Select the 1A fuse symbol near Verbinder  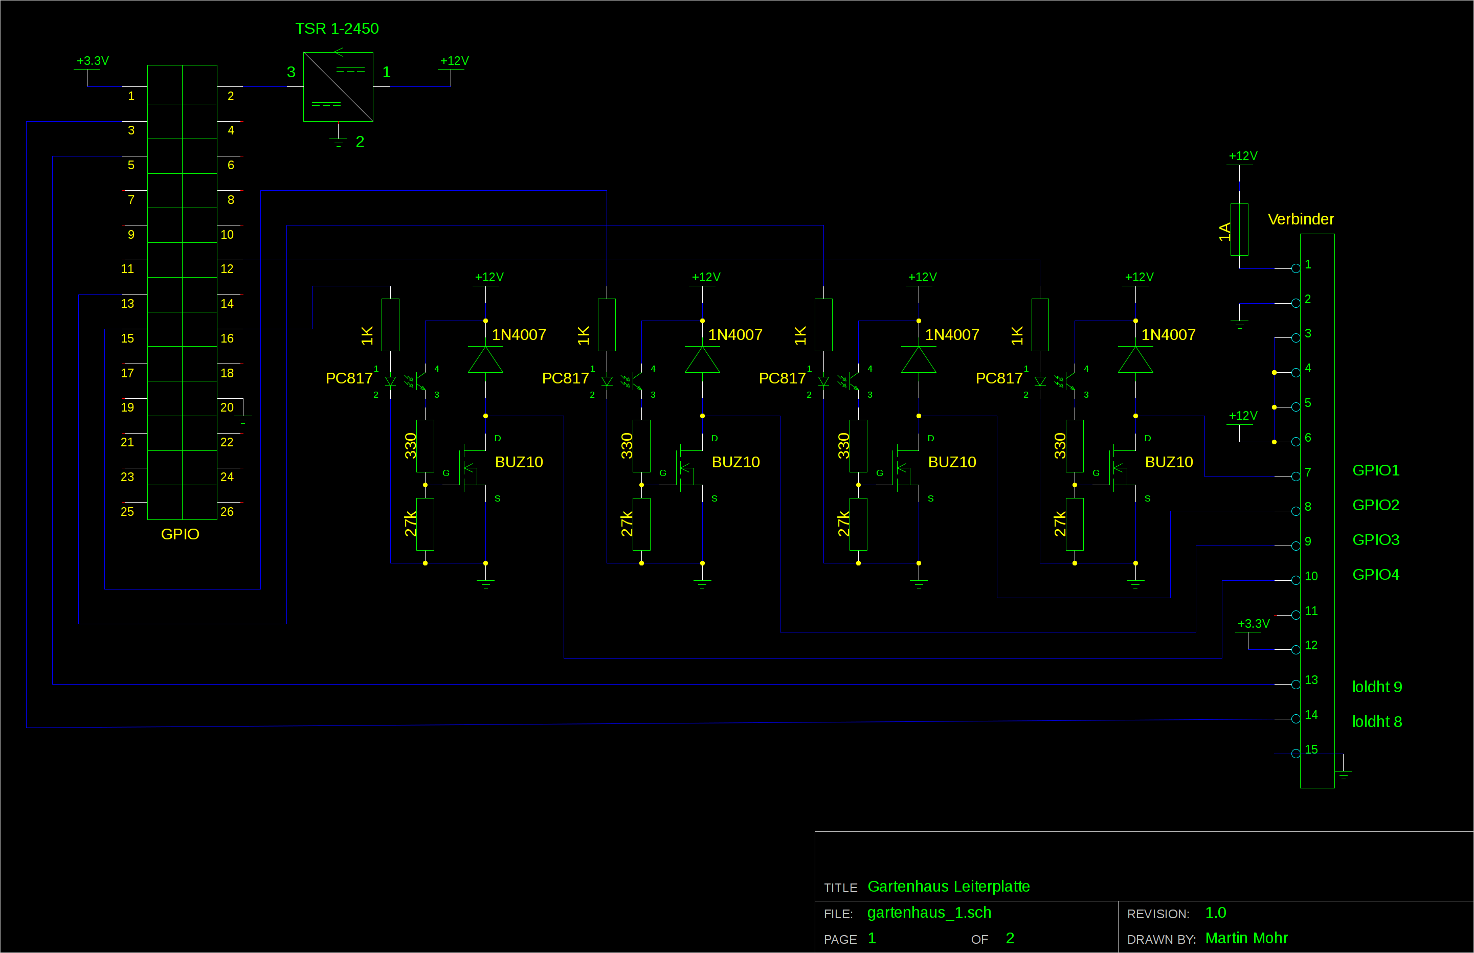(x=1239, y=230)
